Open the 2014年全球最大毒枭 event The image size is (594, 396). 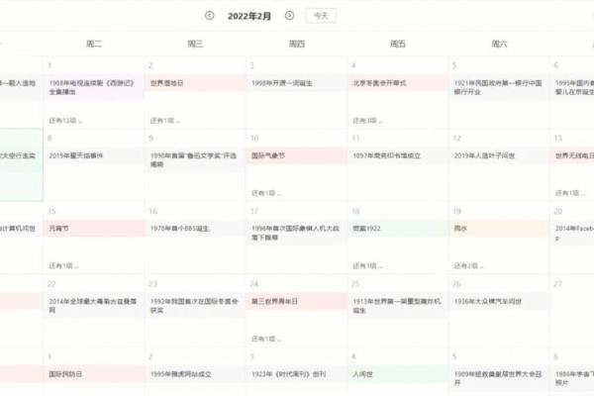pyautogui.click(x=94, y=306)
